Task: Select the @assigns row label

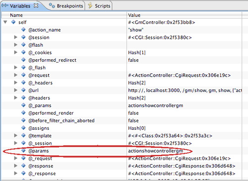Action: point(39,128)
